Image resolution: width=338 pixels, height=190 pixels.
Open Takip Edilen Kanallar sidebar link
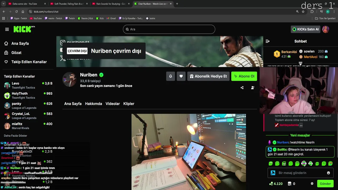click(25, 62)
